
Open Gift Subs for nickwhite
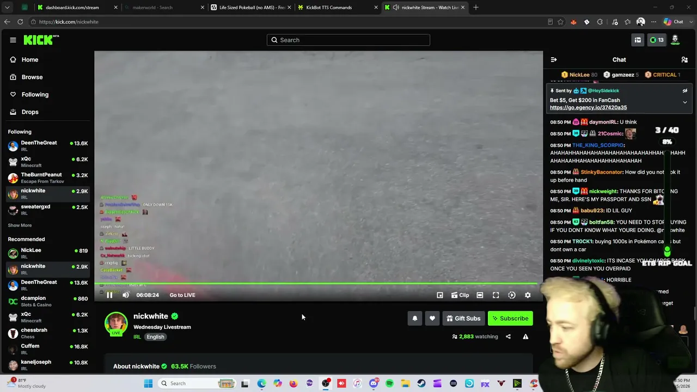click(x=463, y=318)
